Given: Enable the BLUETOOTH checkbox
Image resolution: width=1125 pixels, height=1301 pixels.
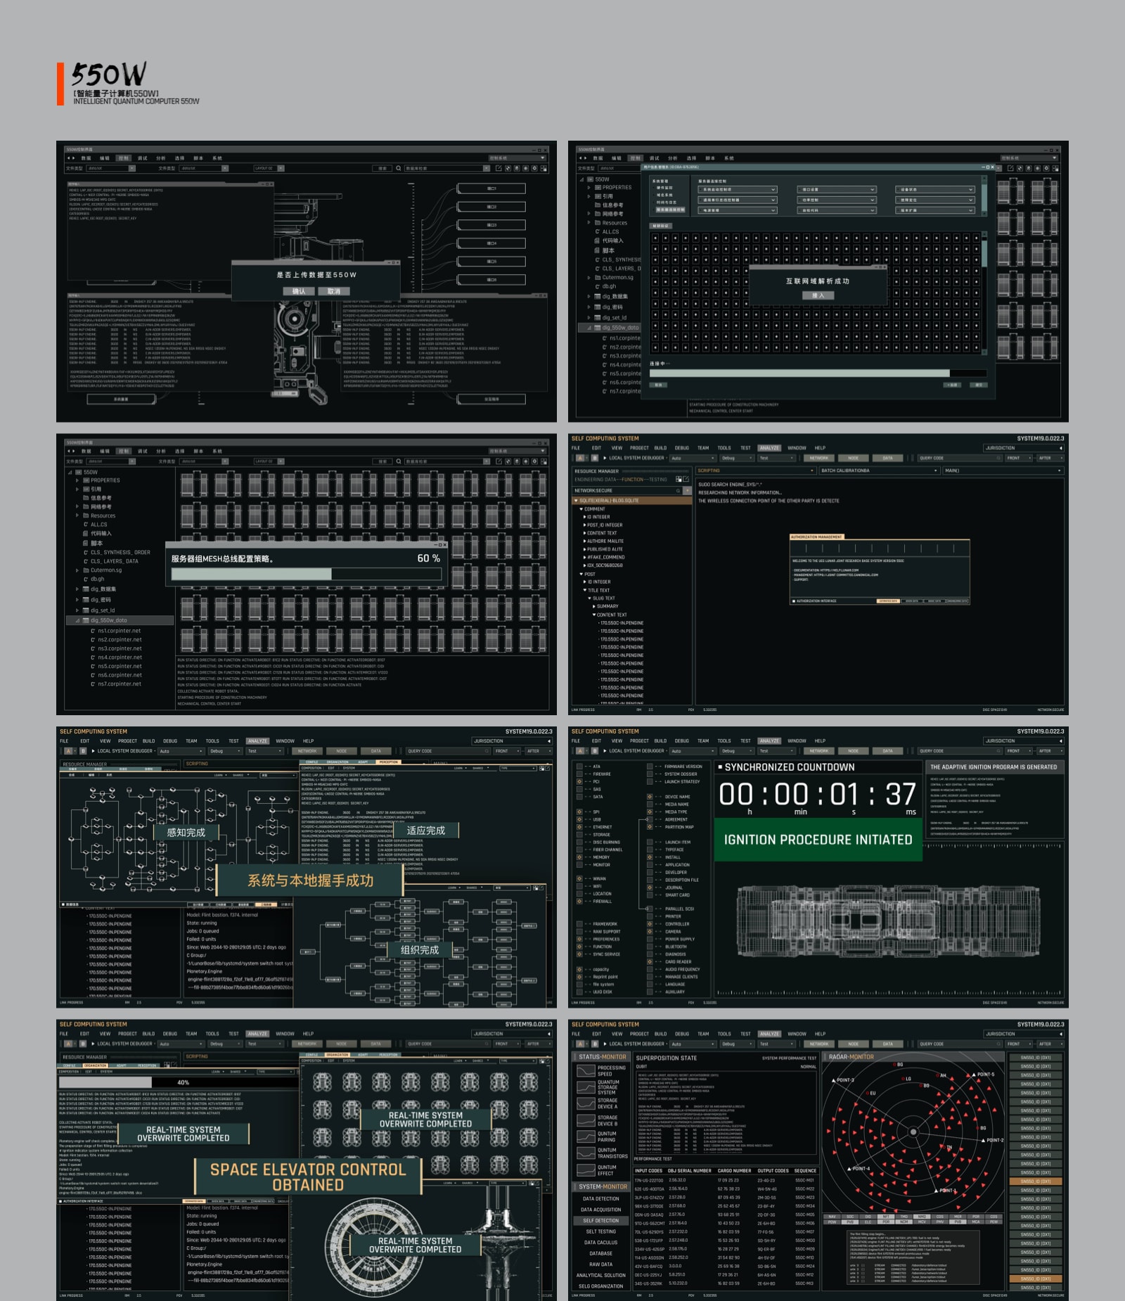Looking at the screenshot, I should [650, 947].
